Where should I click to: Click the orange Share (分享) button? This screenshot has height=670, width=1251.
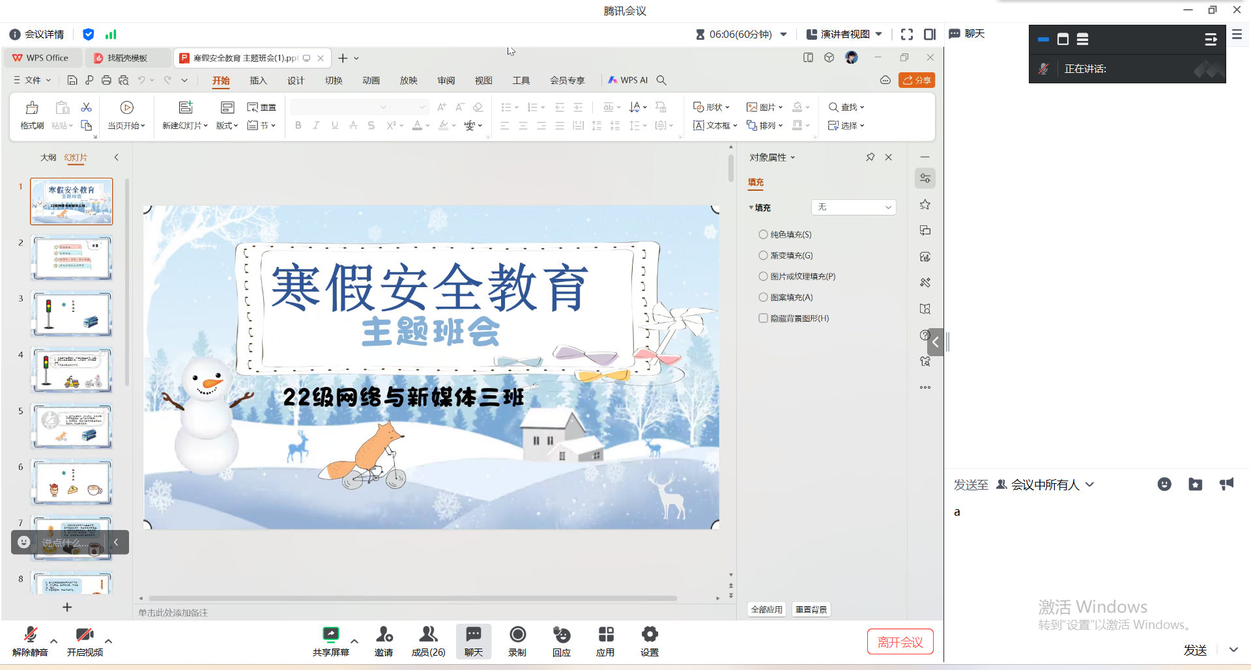pos(917,80)
